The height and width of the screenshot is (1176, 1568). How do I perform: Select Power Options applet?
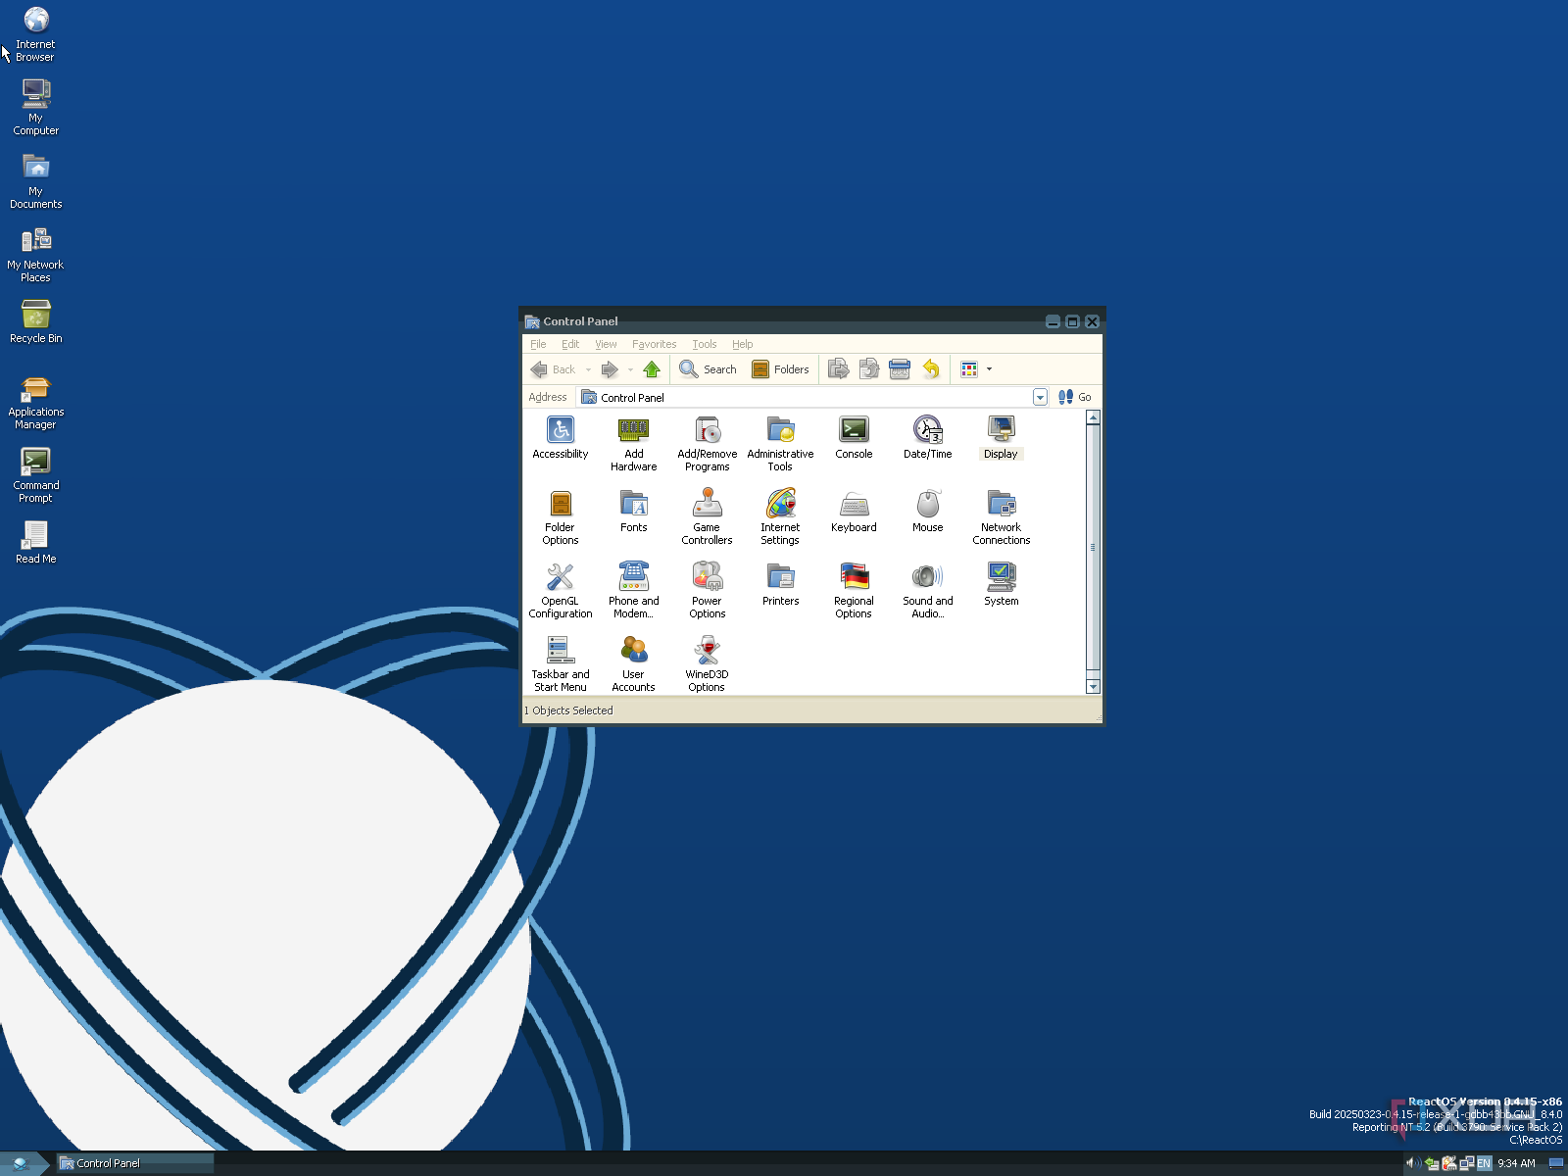point(707,590)
